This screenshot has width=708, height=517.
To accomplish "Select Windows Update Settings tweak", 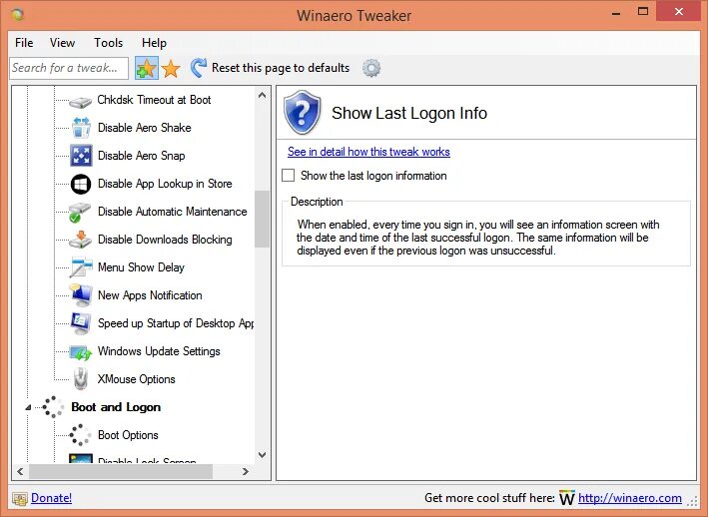I will click(x=159, y=351).
